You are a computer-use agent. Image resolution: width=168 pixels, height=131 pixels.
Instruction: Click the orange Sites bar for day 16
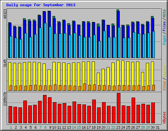point(85,87)
